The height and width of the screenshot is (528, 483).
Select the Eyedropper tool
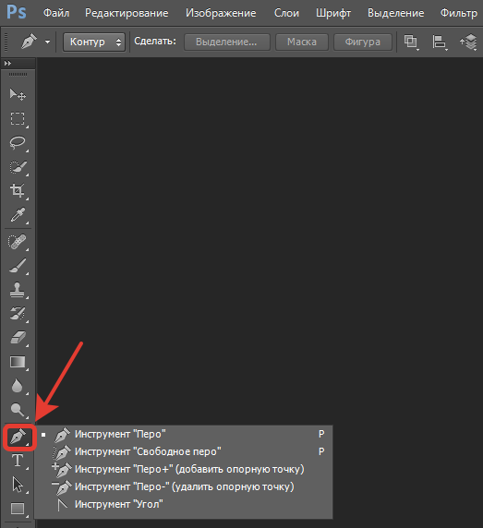pos(18,215)
